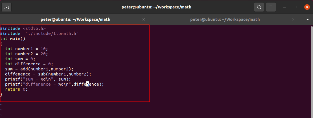The image size is (313, 118).
Task: Close the left terminal tab
Action: coord(144,19)
